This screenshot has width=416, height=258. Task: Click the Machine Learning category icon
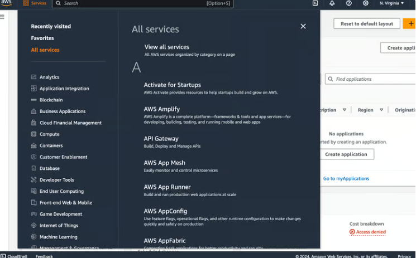click(x=34, y=236)
